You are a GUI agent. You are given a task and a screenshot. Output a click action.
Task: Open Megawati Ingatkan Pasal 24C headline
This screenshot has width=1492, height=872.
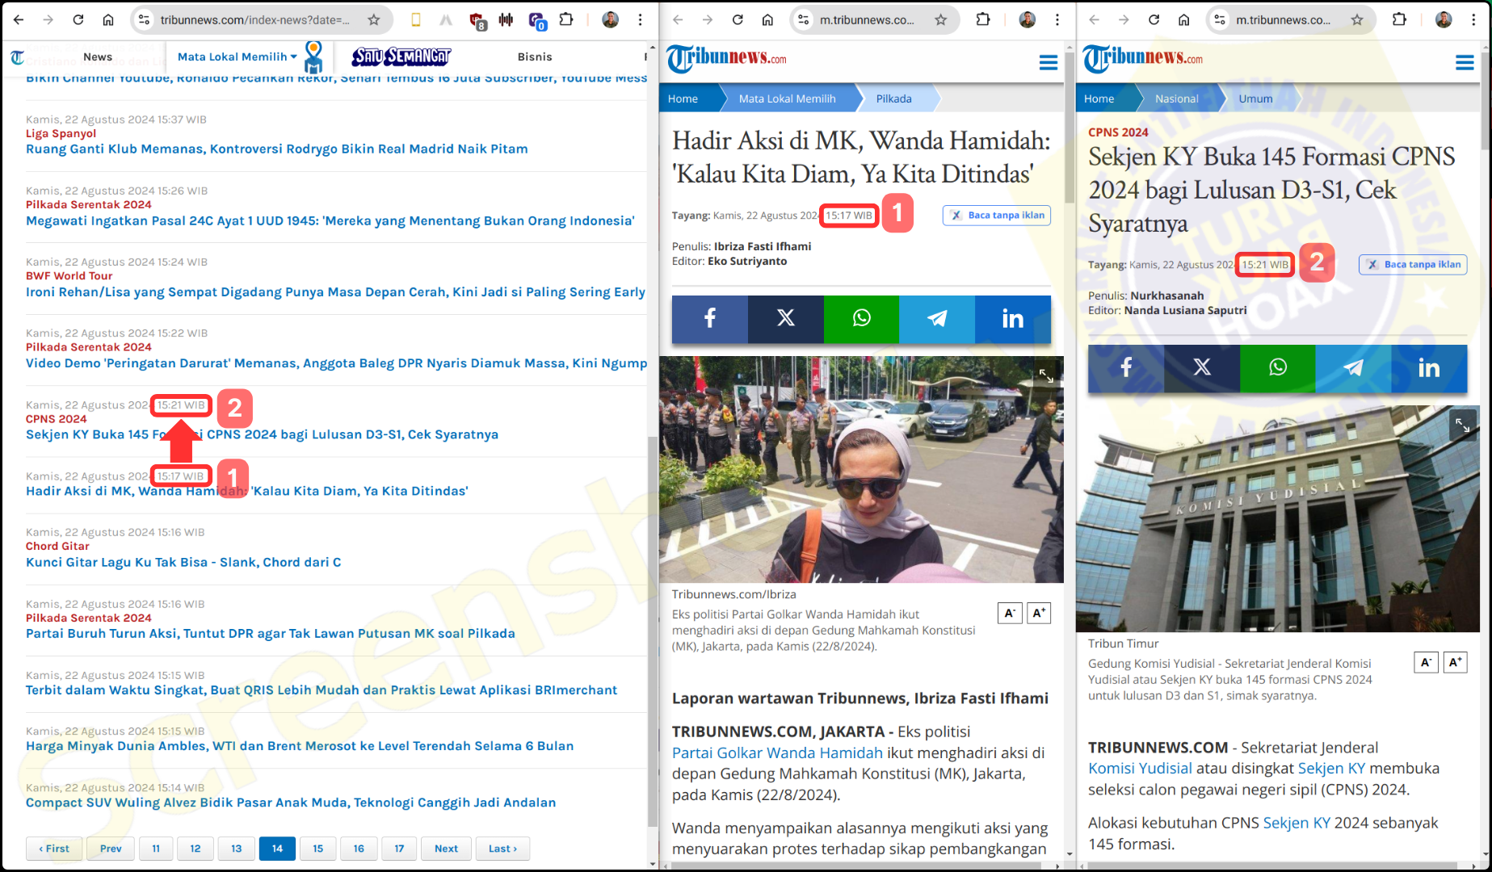(x=330, y=220)
